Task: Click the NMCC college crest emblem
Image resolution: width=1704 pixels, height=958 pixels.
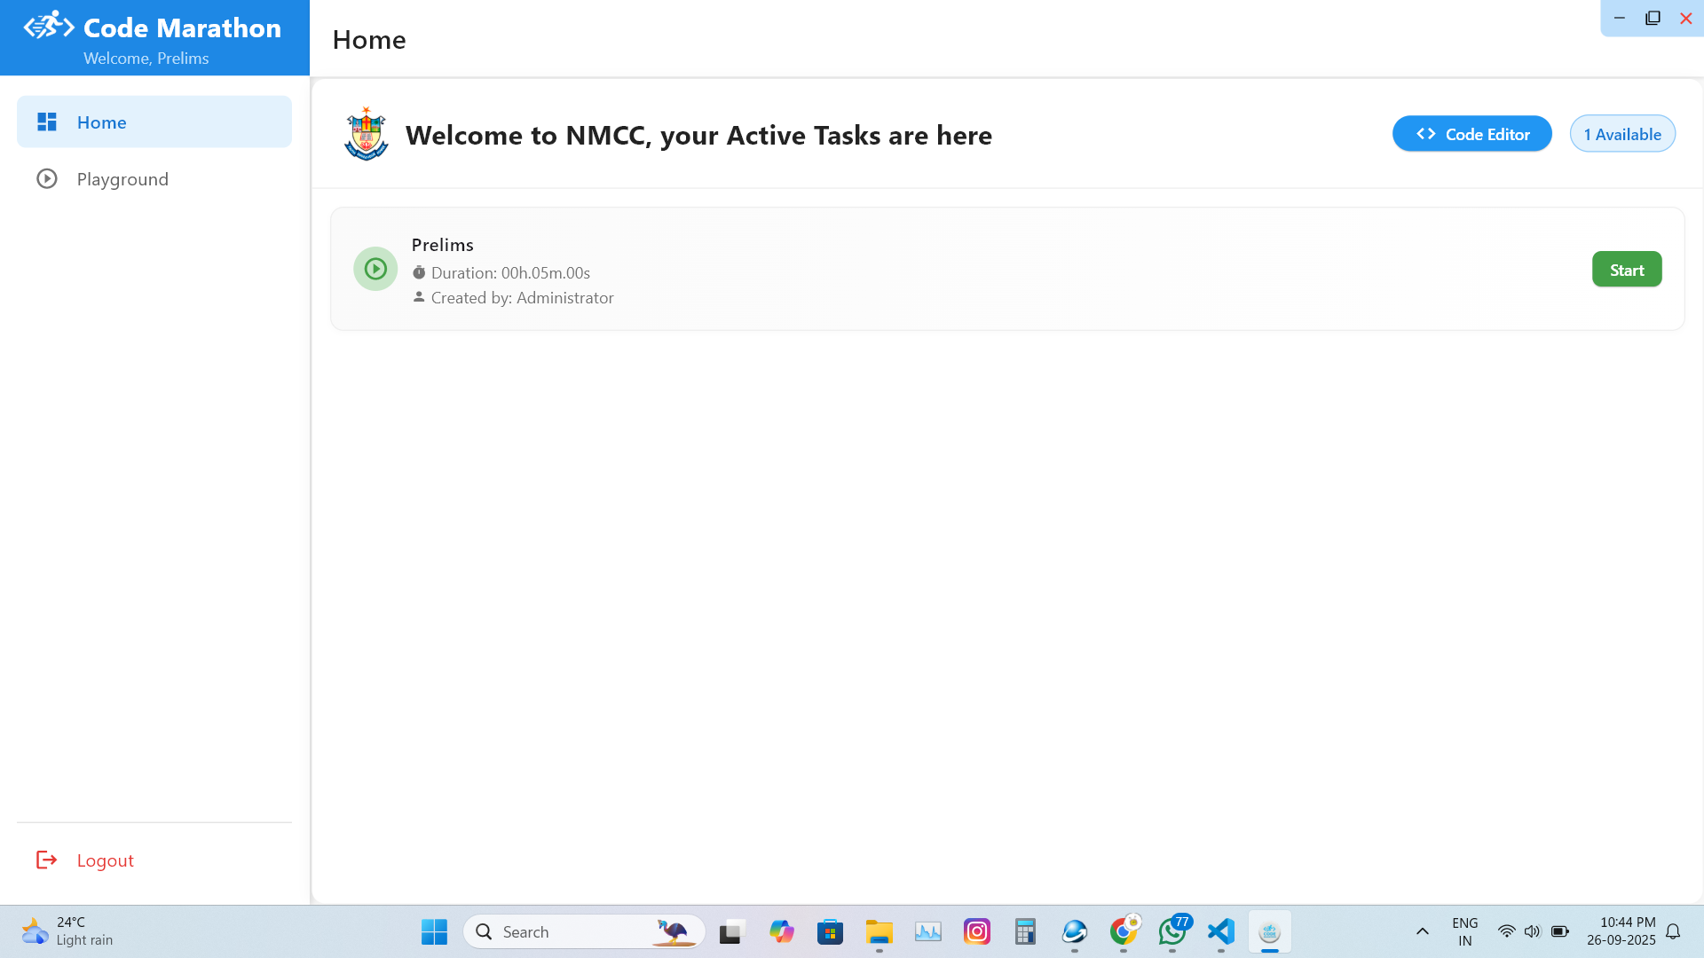Action: (365, 135)
